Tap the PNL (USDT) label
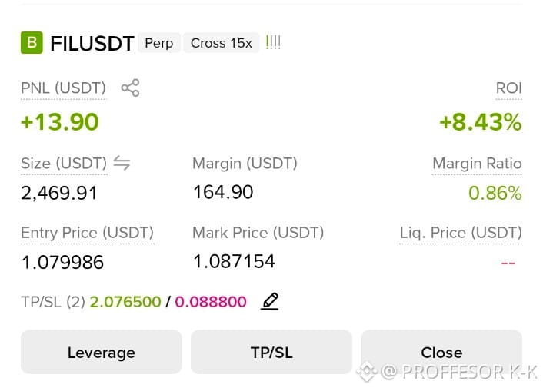543x391 pixels. point(63,88)
